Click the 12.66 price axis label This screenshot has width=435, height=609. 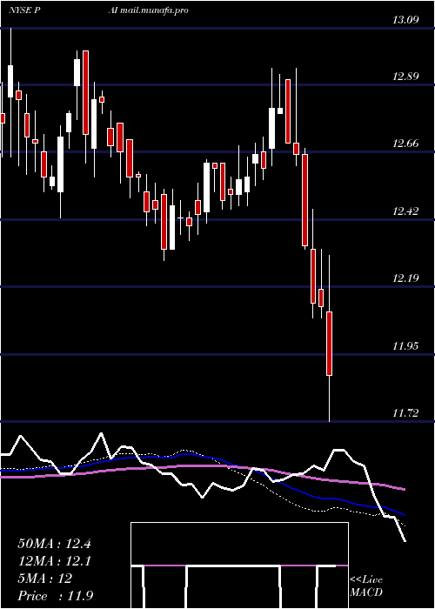coord(405,144)
